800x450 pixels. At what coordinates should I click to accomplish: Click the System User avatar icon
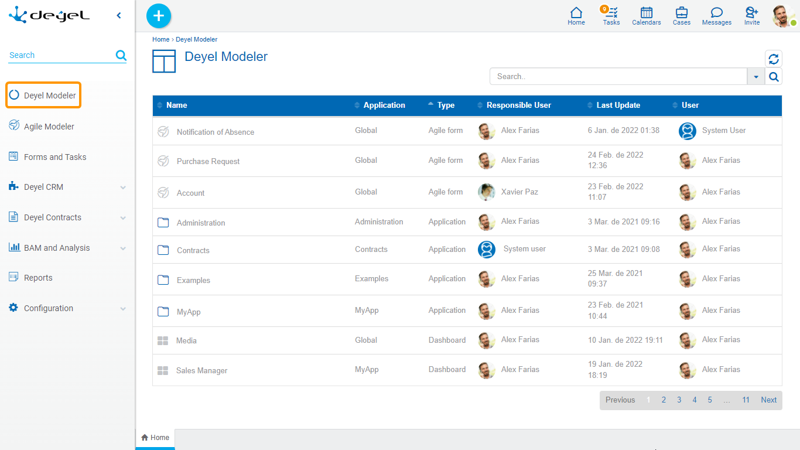[x=688, y=131]
